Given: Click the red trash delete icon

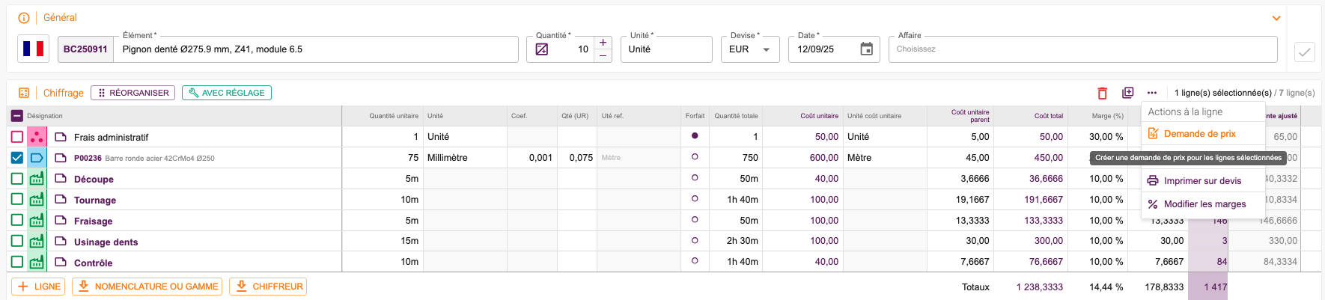Looking at the screenshot, I should [x=1102, y=94].
